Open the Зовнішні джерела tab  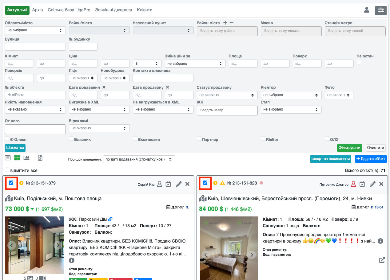point(113,10)
